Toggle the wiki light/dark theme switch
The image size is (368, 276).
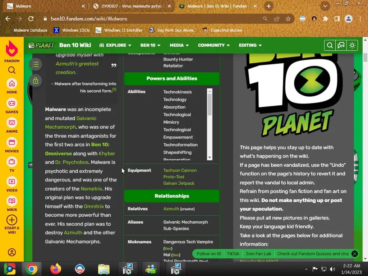click(x=352, y=45)
